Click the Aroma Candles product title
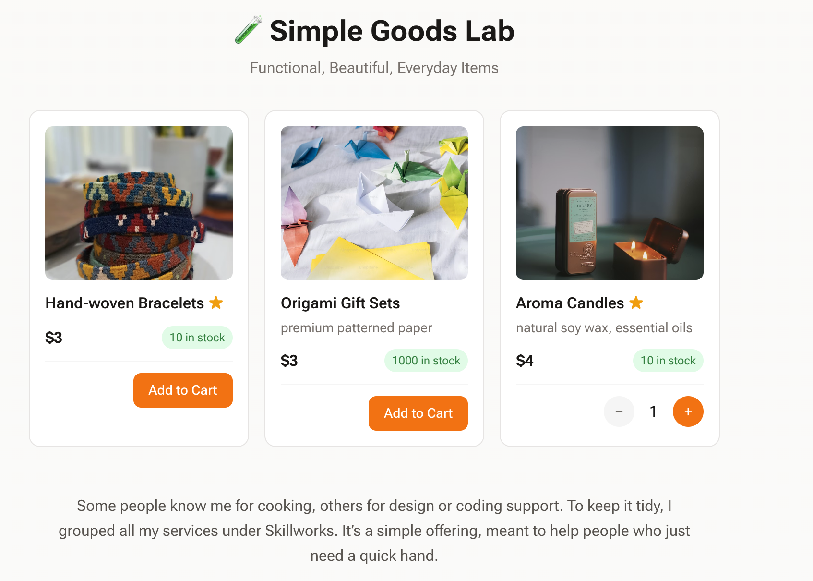The width and height of the screenshot is (813, 581). coord(570,303)
